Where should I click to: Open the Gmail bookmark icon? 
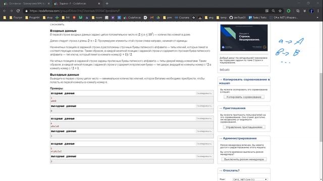coord(152,18)
